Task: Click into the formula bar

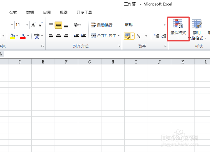Action: tap(107, 54)
